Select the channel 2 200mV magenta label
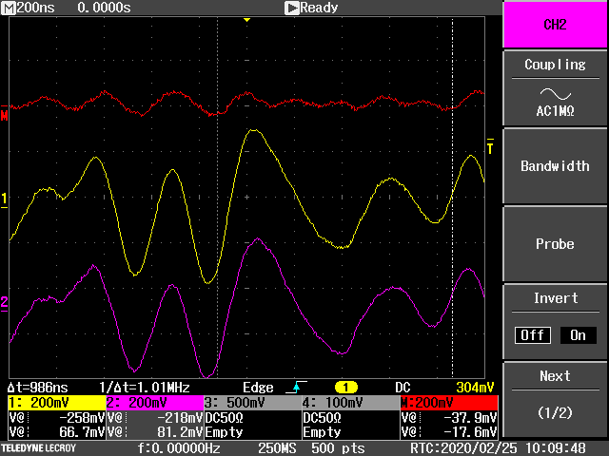 point(154,403)
